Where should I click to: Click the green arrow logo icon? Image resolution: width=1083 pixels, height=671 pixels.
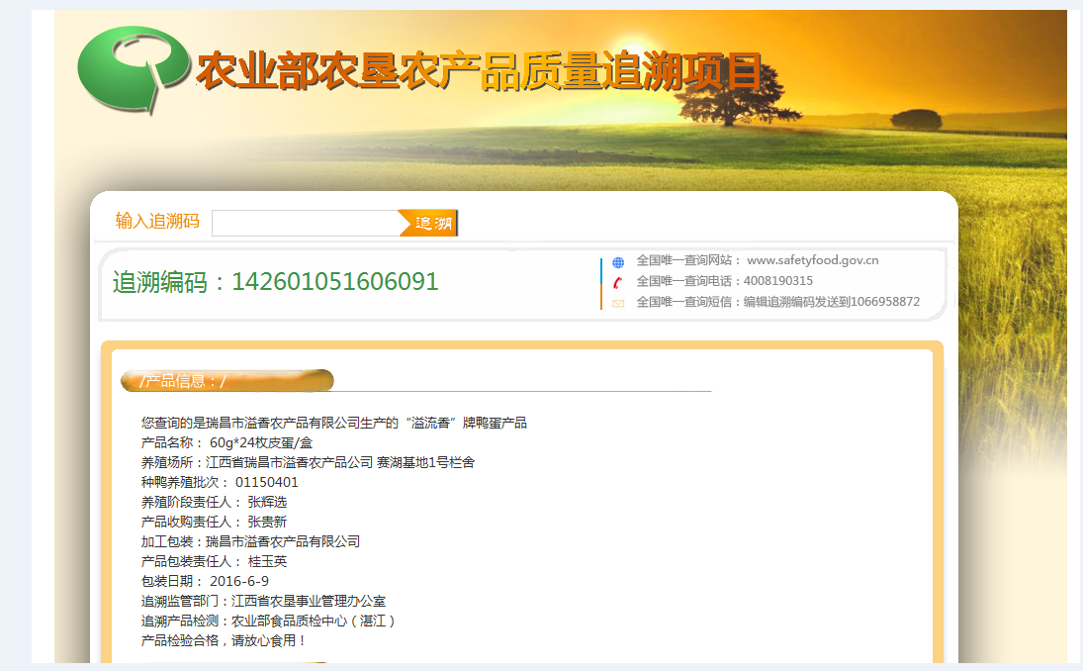click(131, 68)
